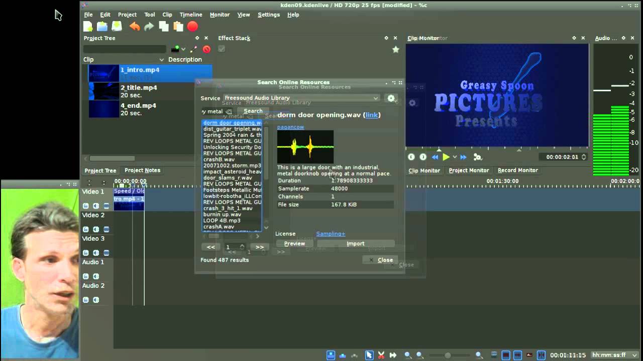
Task: Redo action with the green arrow icon
Action: pyautogui.click(x=149, y=27)
